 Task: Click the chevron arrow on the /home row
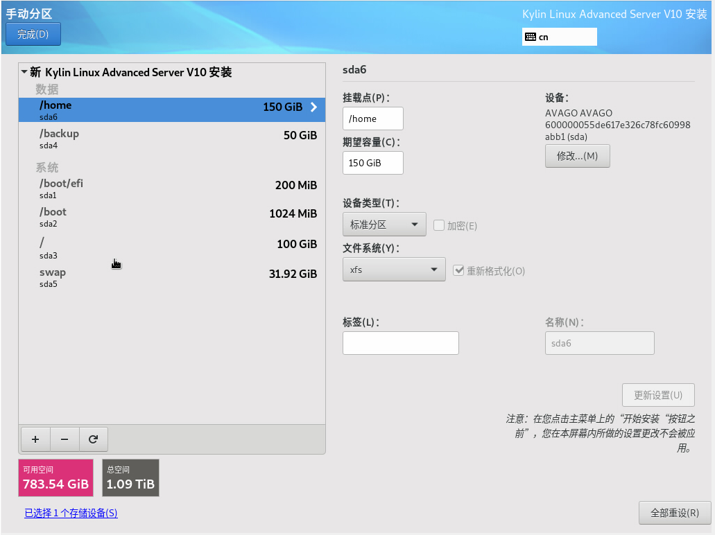click(x=313, y=107)
